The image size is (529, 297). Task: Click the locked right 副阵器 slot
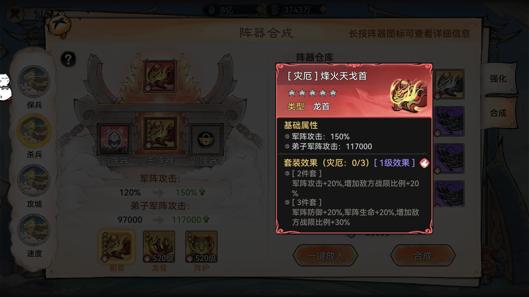pos(206,139)
